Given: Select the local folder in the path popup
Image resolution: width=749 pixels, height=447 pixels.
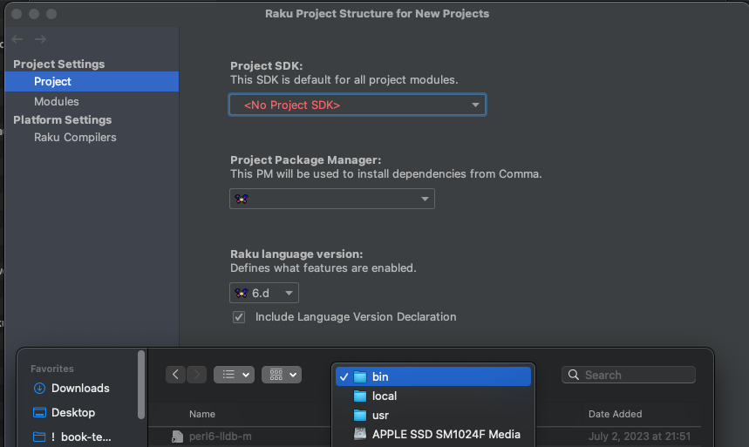Looking at the screenshot, I should [433, 396].
